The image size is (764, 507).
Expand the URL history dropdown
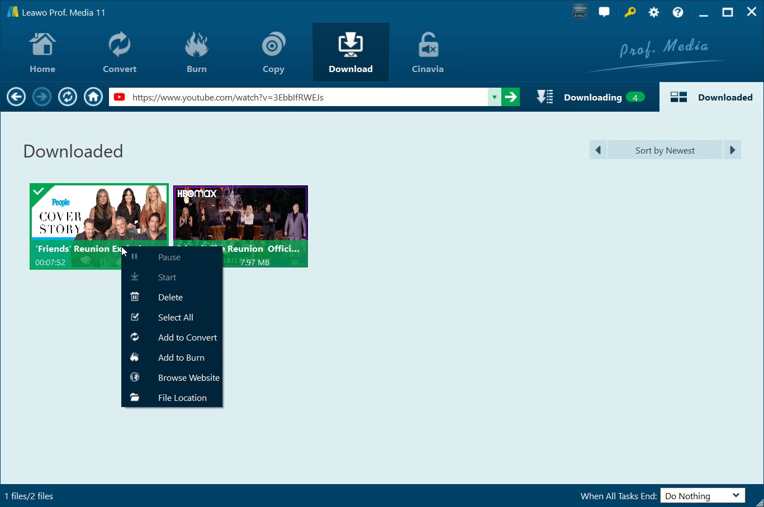(494, 97)
